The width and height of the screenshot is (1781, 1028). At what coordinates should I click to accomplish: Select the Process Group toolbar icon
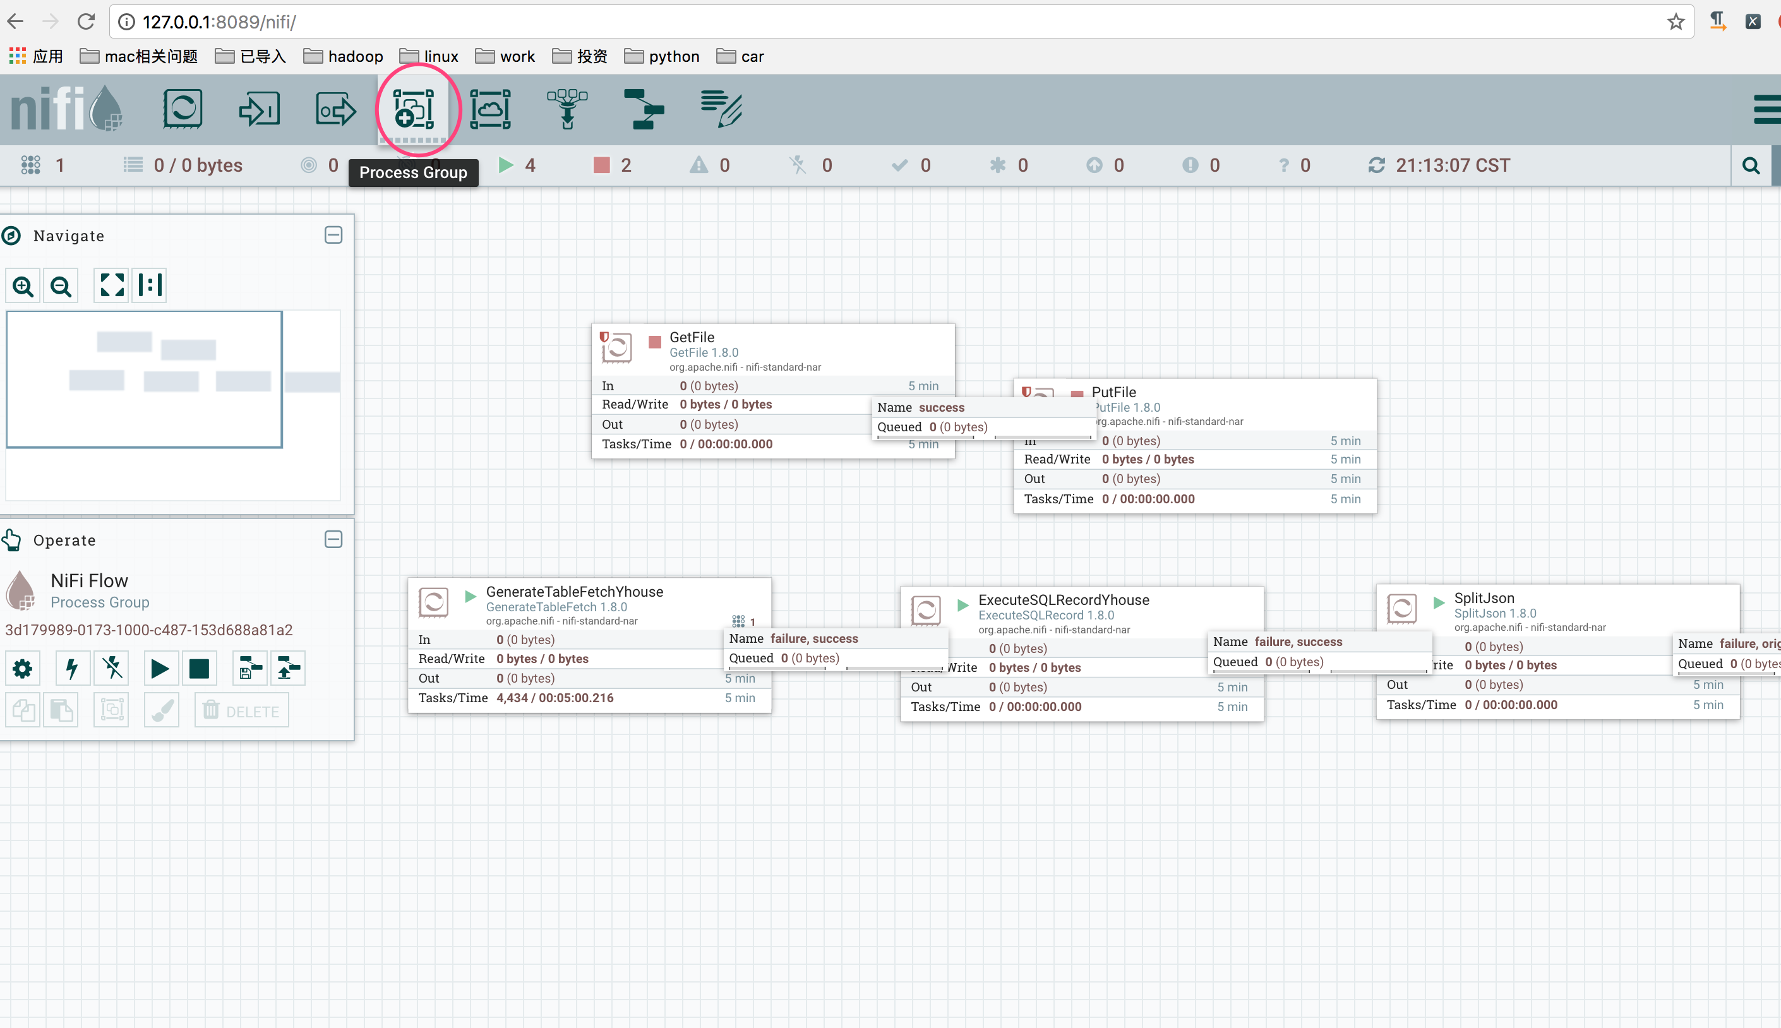coord(414,109)
